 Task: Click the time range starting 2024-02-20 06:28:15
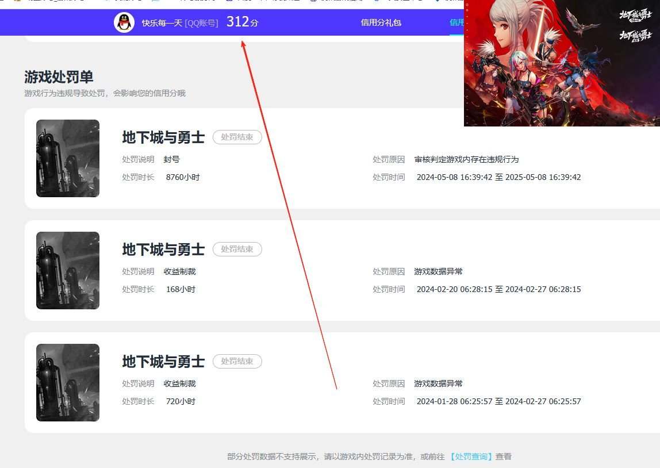point(499,290)
